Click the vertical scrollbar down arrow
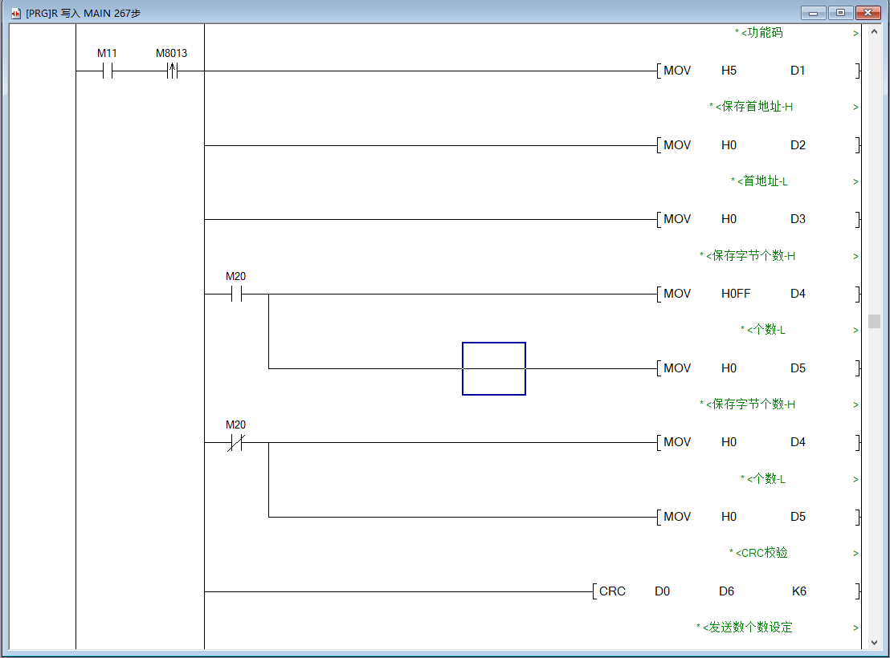Screen dimensions: 890x658 click(x=874, y=641)
